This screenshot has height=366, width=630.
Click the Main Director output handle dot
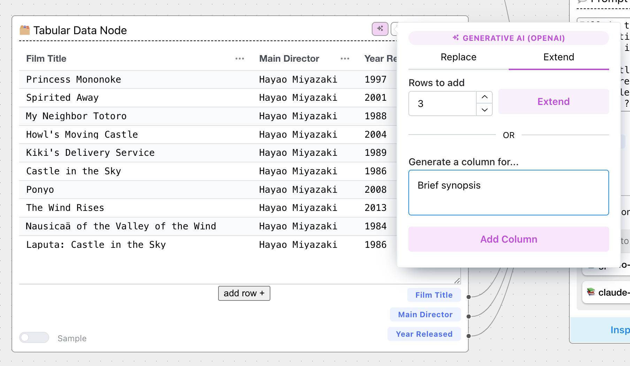[x=469, y=317]
